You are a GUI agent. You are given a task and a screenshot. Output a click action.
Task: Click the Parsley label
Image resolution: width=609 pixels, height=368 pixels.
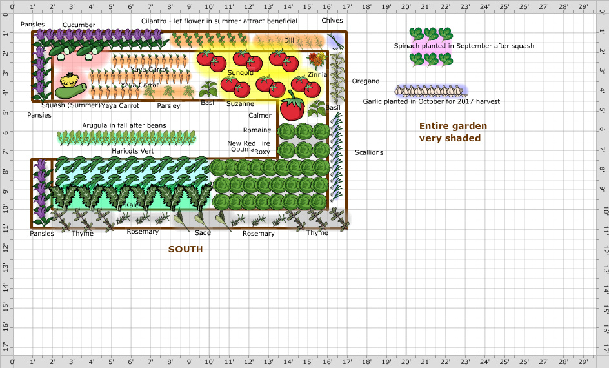point(168,106)
